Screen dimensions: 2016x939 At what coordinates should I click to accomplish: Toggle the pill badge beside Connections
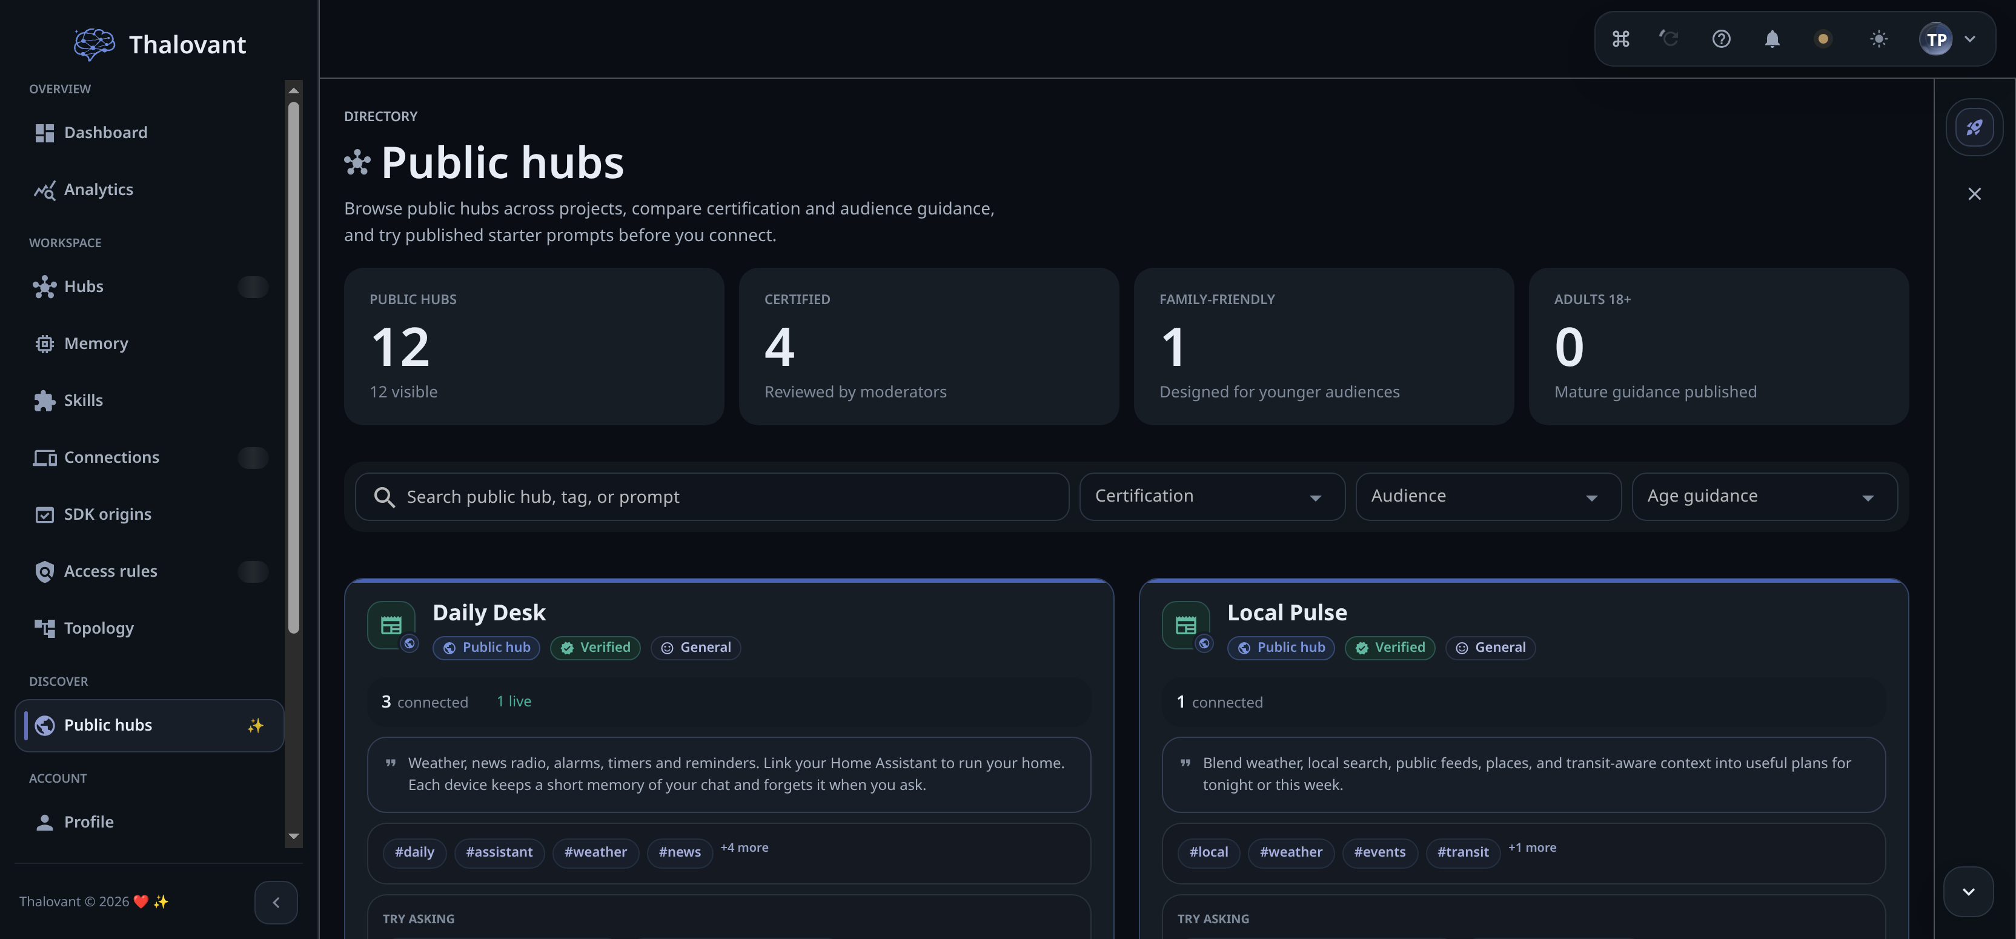click(x=253, y=458)
